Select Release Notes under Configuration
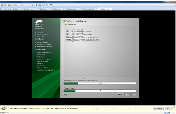This screenshot has width=176, height=114. [x=43, y=68]
